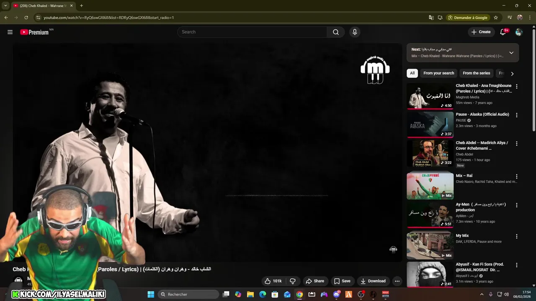536x301 pixels.
Task: Open options for Cheb Khaled Ana l'maghboune video
Action: (517, 87)
